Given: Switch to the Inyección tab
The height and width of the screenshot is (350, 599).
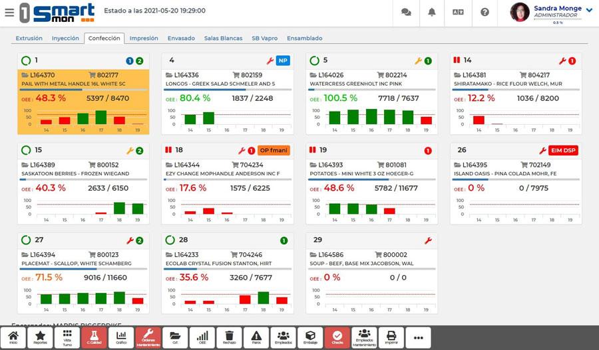Looking at the screenshot, I should pos(65,38).
